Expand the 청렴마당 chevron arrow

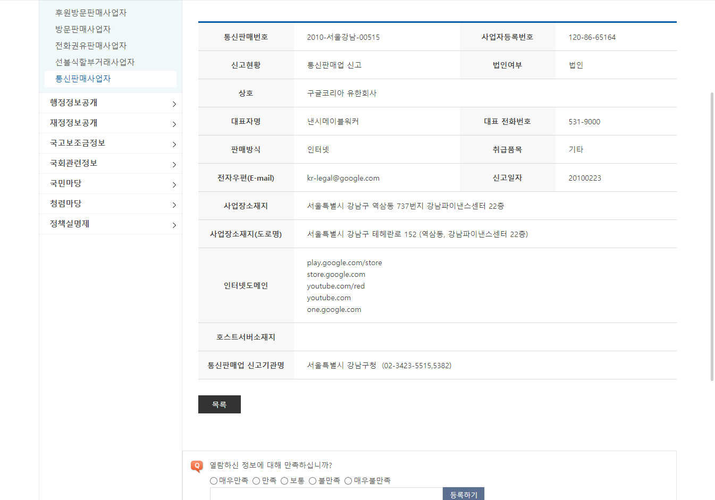[x=174, y=205]
